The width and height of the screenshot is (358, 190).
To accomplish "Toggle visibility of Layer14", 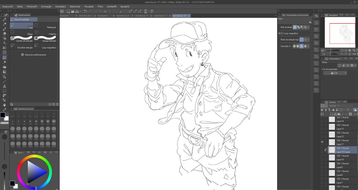I will [322, 119].
